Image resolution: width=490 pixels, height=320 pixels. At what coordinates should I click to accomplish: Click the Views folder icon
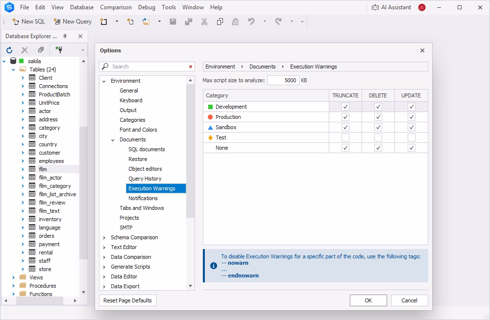coord(23,277)
